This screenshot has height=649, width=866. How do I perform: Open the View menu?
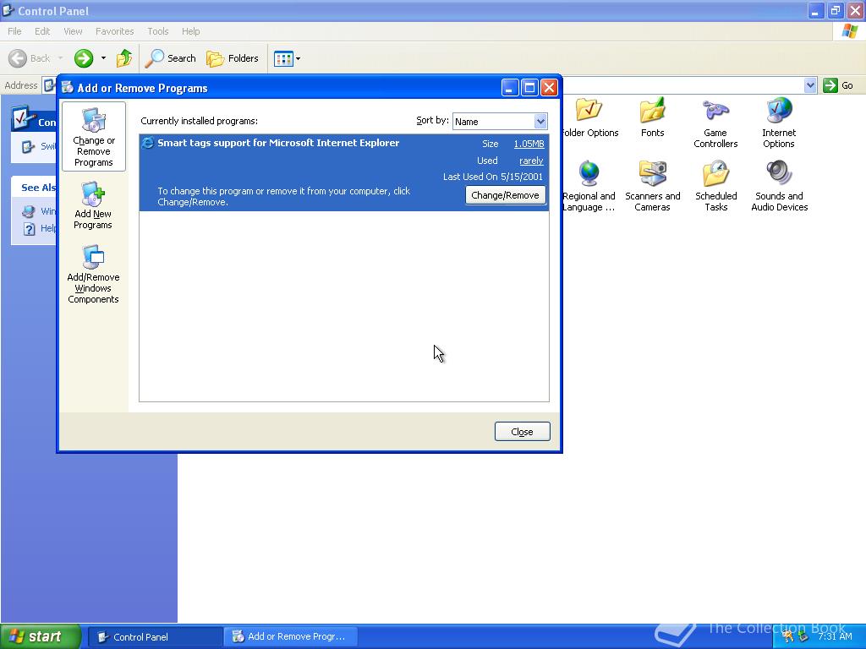coord(73,31)
